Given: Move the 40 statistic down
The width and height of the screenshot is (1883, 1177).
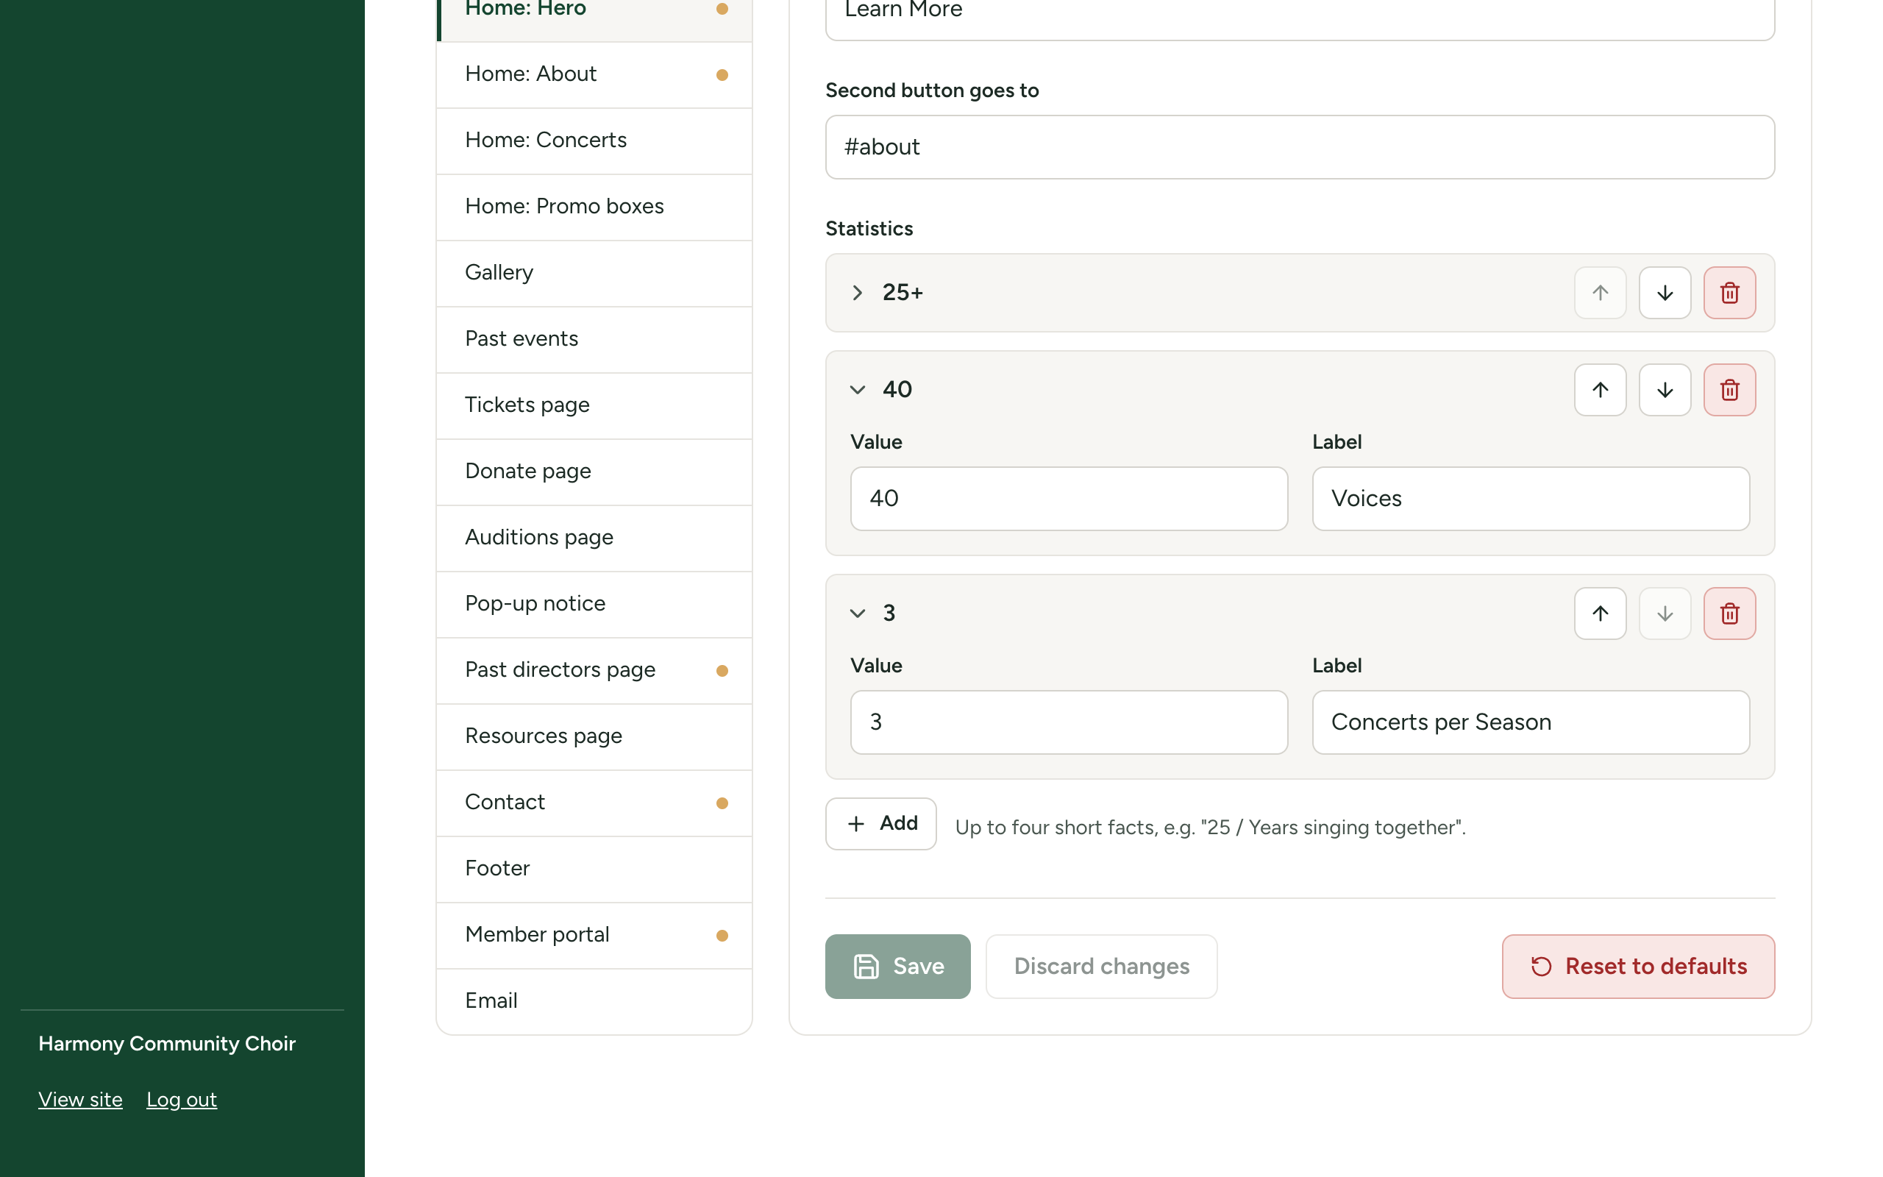Looking at the screenshot, I should (1665, 390).
